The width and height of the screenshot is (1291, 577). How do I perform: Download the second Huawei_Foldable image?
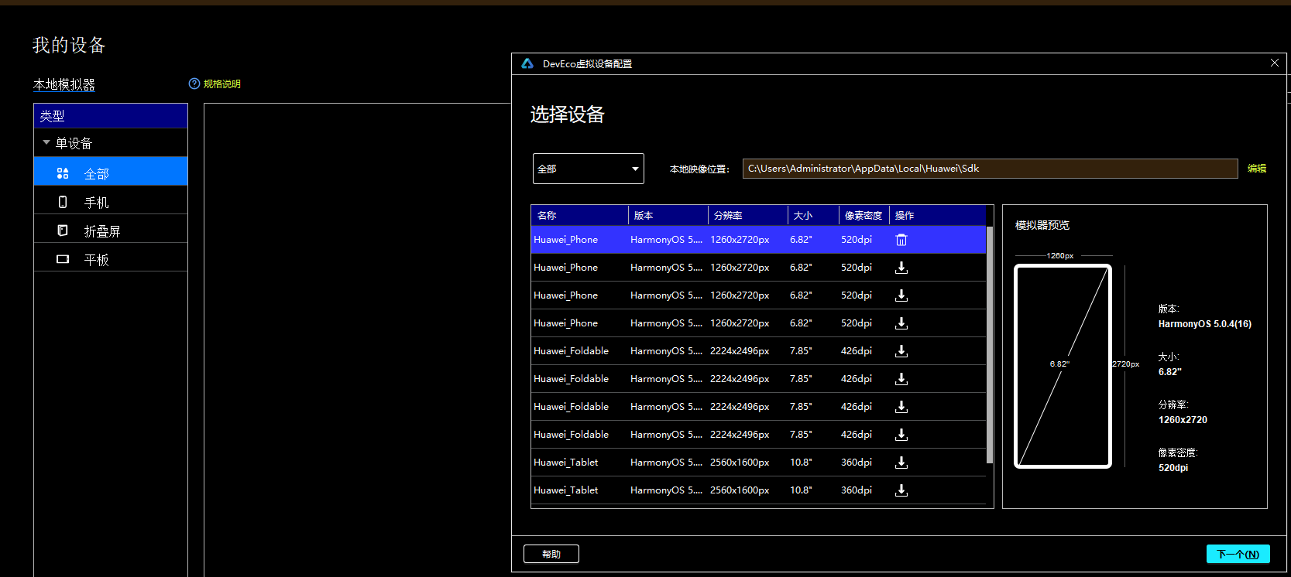pos(901,379)
